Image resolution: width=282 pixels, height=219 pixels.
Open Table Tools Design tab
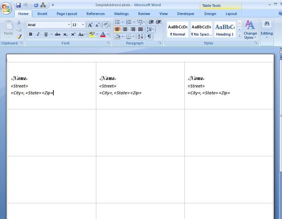(210, 14)
